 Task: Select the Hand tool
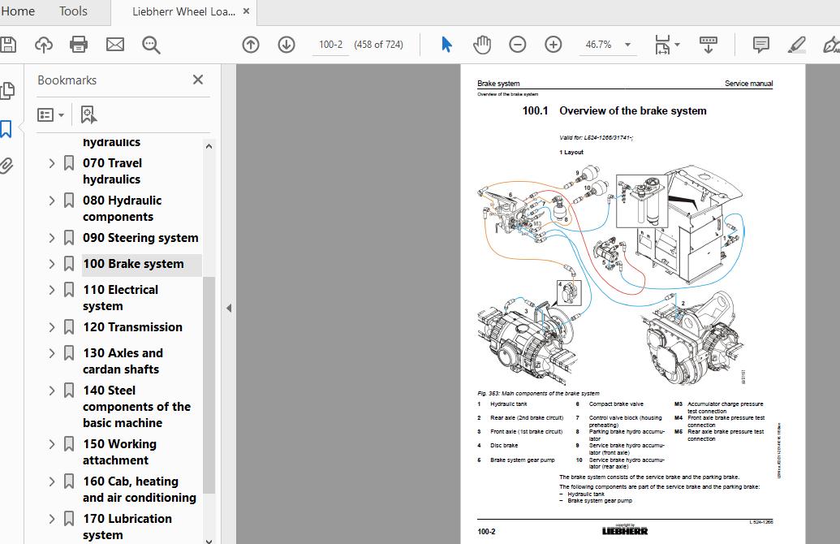(482, 45)
